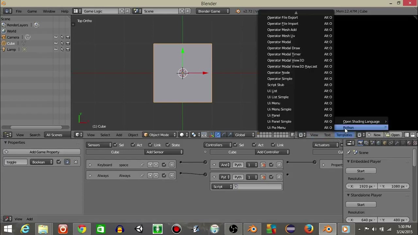Open the Sensors dropdown menu
This screenshot has height=235, width=418.
click(x=99, y=145)
